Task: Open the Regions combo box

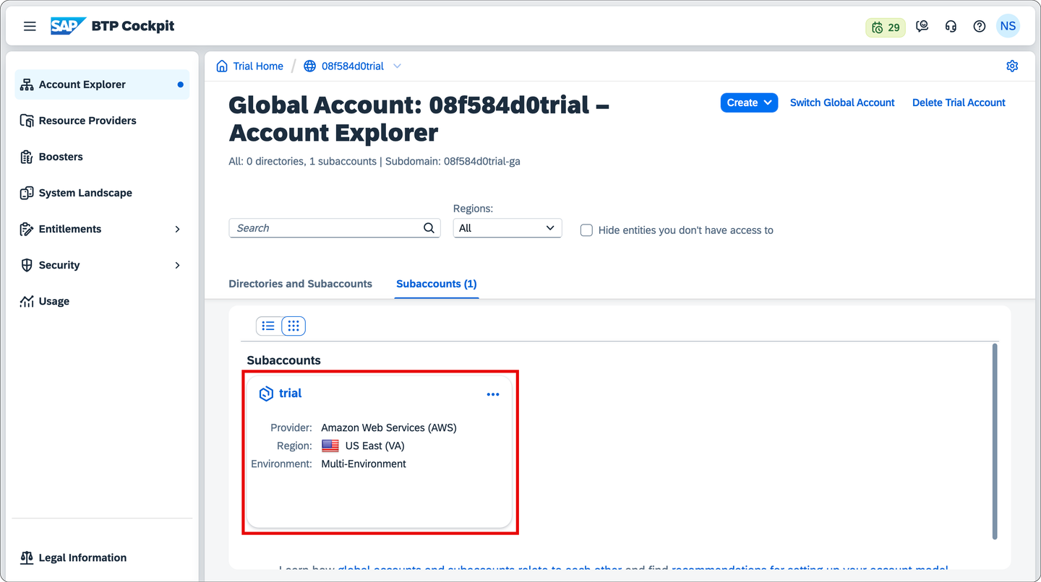Action: tap(507, 228)
